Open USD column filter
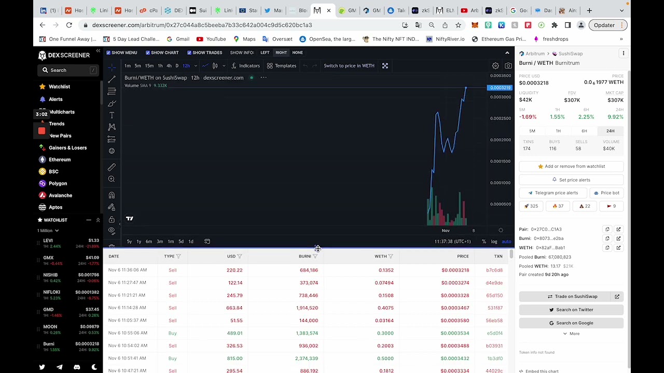Image resolution: width=664 pixels, height=373 pixels. tap(240, 256)
